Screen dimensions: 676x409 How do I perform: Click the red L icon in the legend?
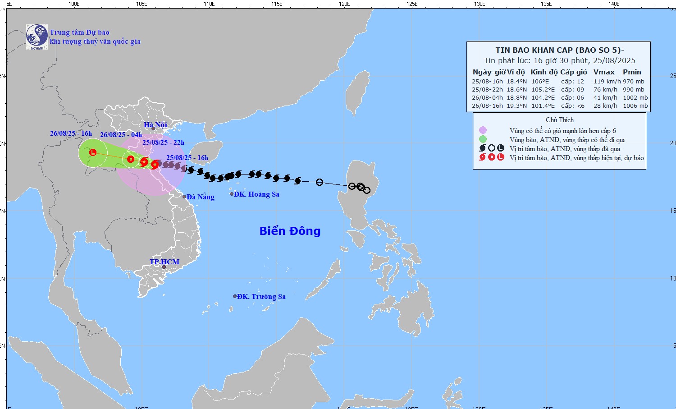coord(501,157)
